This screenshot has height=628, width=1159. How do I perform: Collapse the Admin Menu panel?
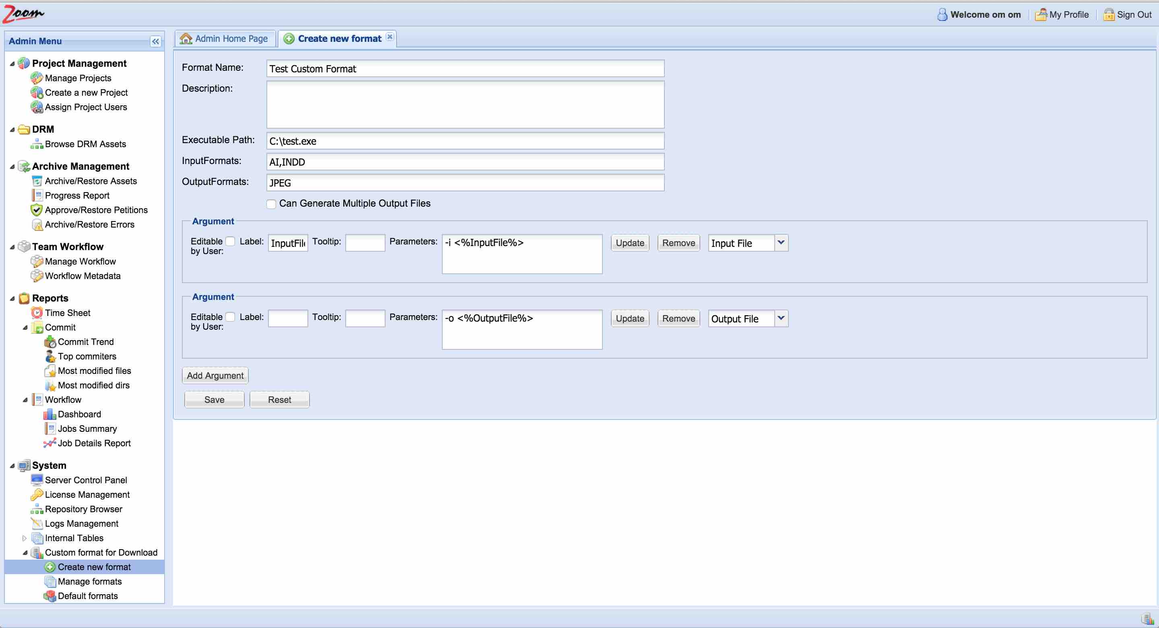(x=155, y=41)
